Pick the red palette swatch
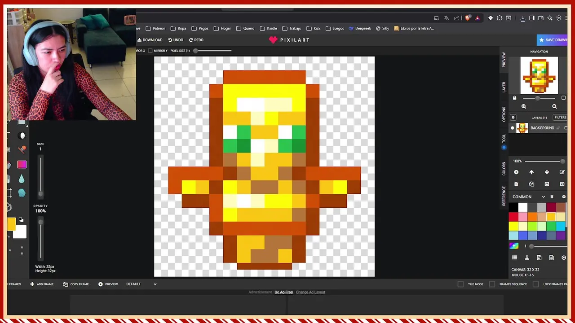Screen dimensions: 575x323 pos(513,217)
